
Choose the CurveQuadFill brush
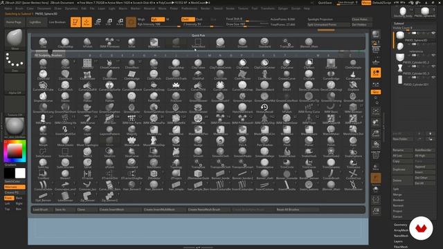point(87,86)
